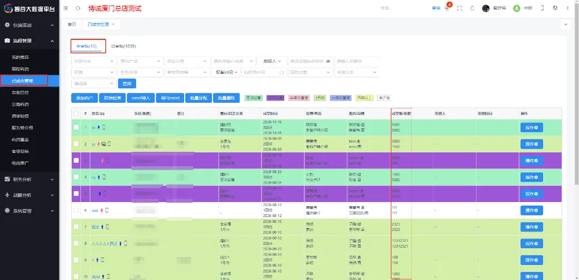
Task: Open 首页 home tab
Action: tap(72, 24)
